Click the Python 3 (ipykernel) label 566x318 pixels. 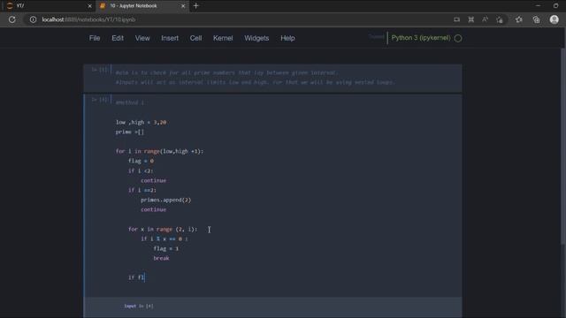[421, 38]
